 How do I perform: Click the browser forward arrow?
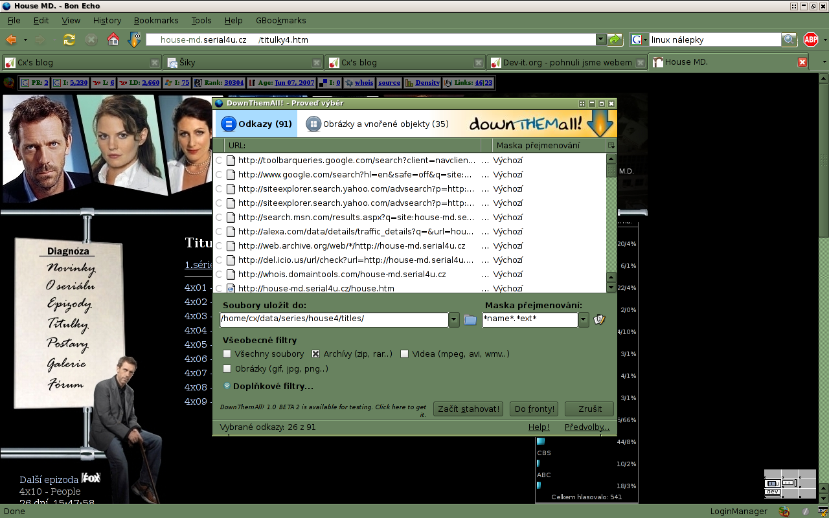[40, 39]
